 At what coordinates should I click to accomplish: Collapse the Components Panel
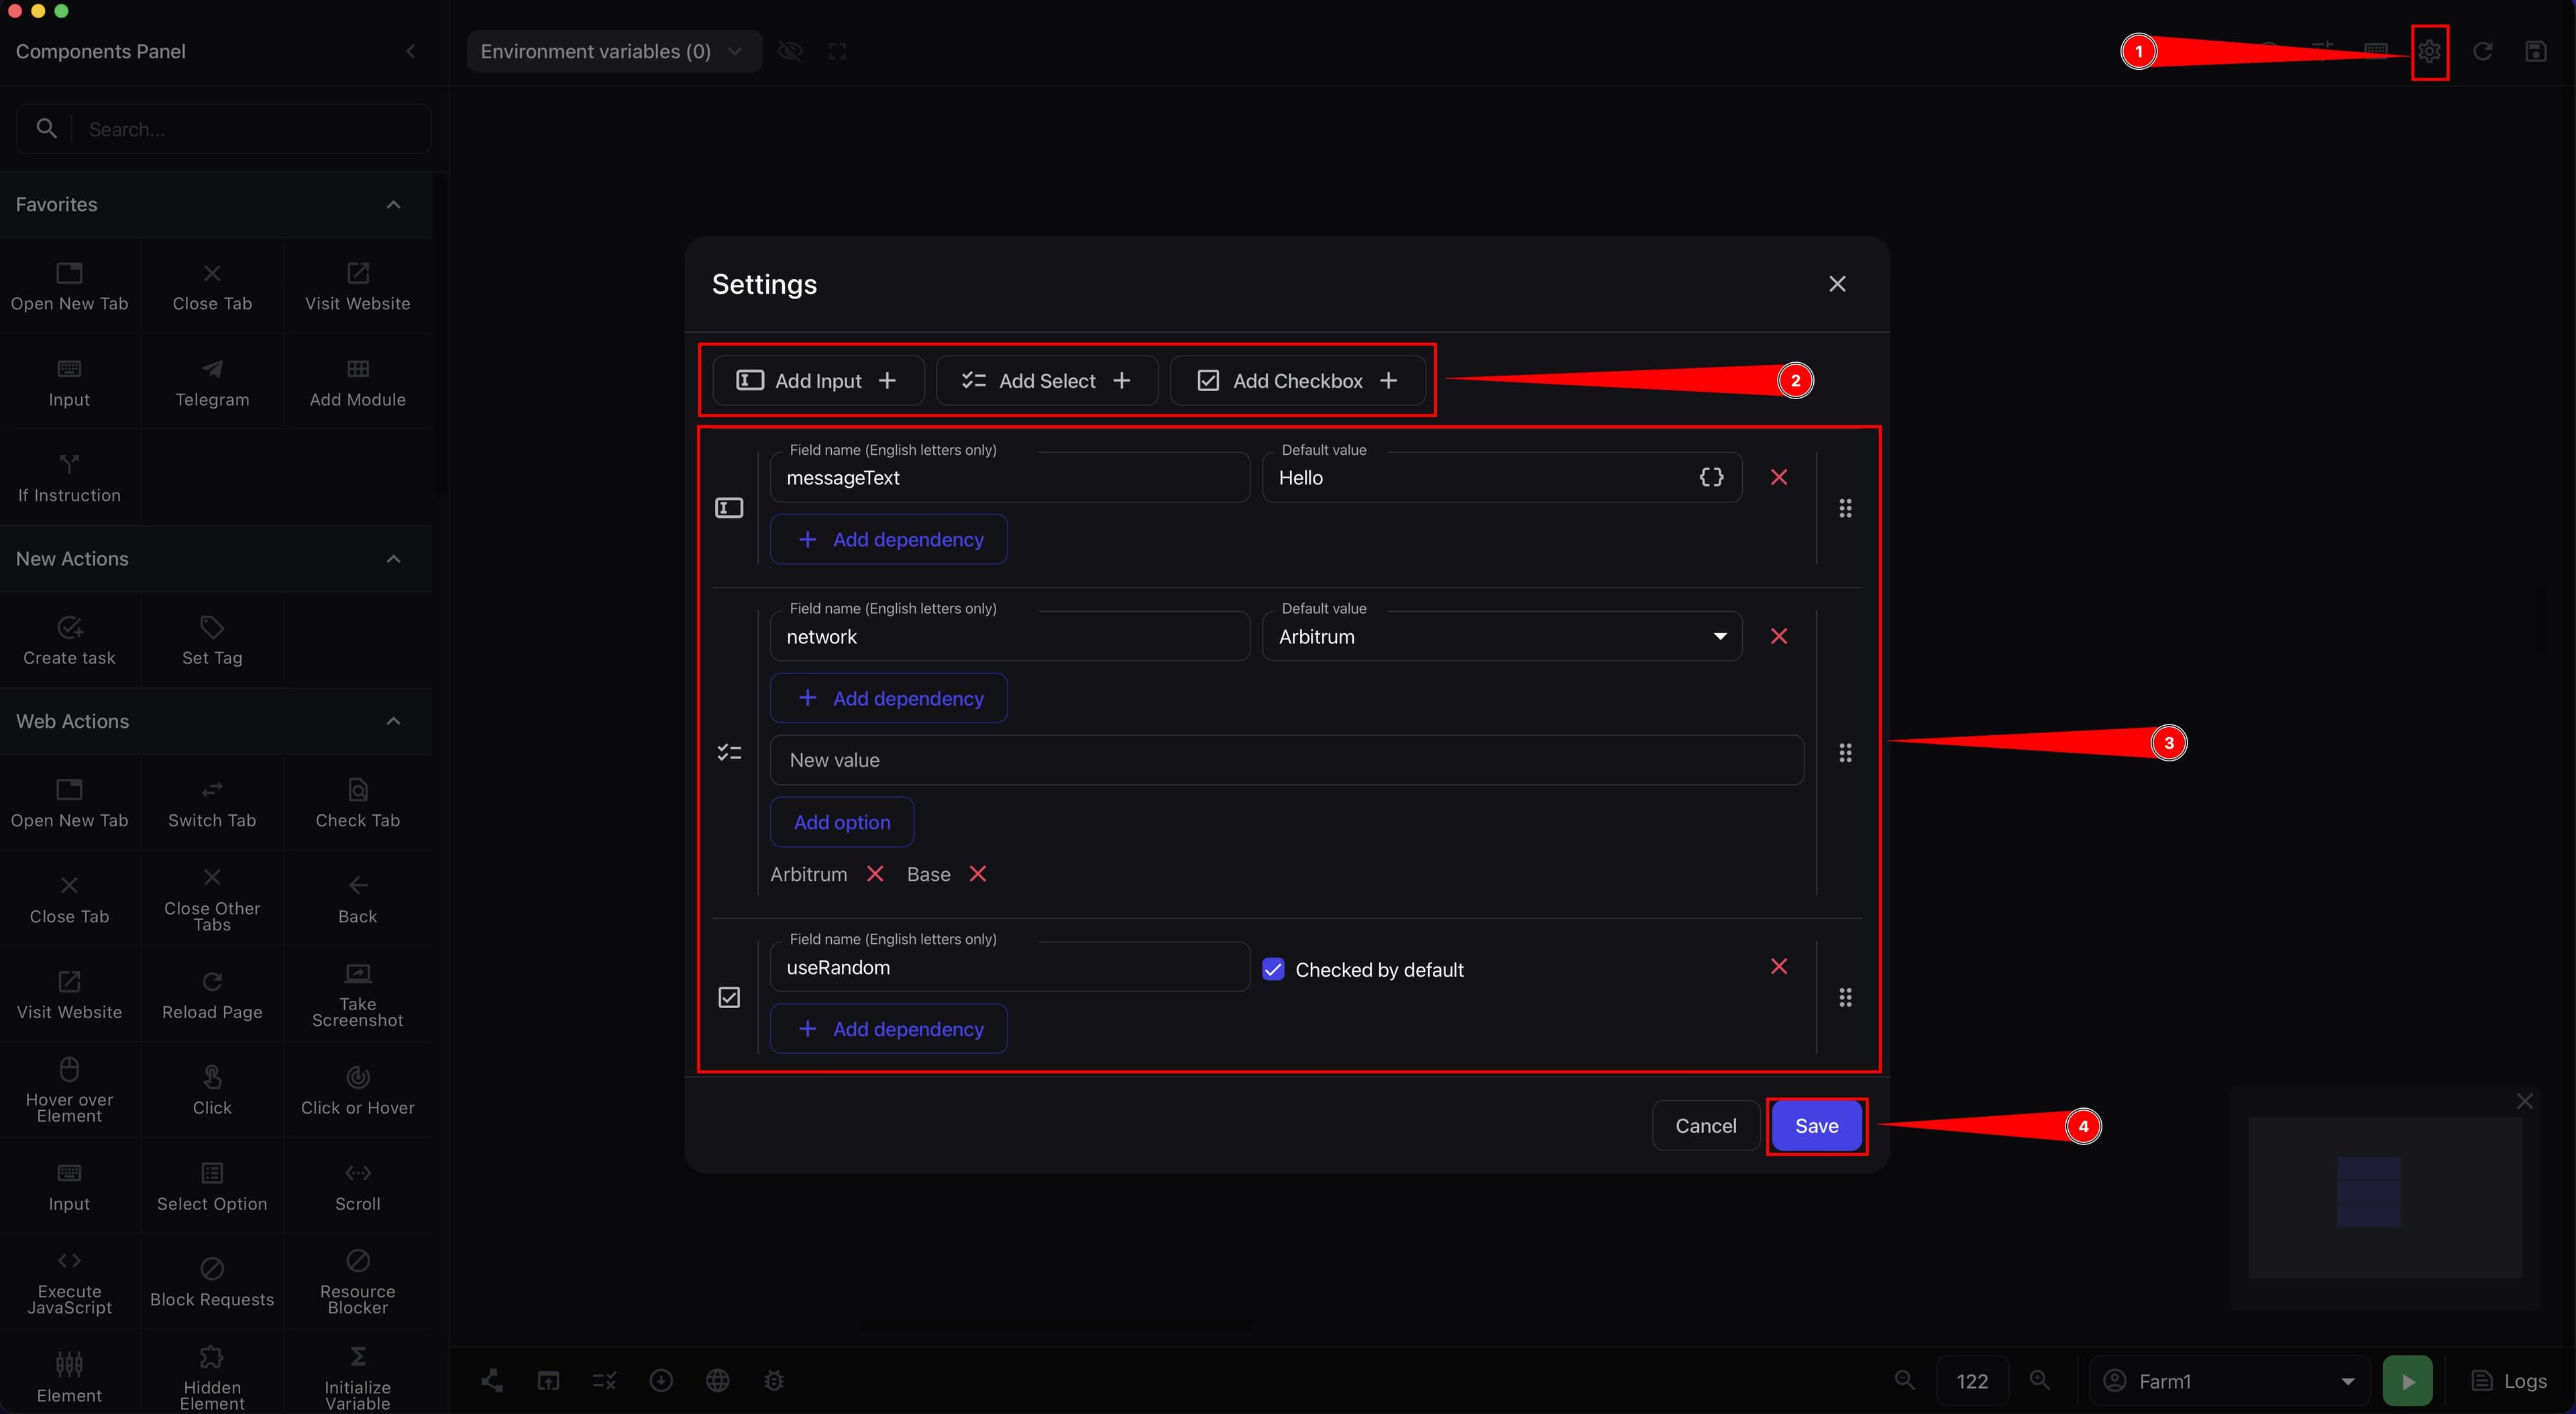410,51
